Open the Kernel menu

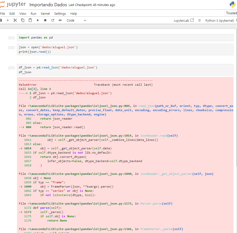pyautogui.click(x=45, y=13)
